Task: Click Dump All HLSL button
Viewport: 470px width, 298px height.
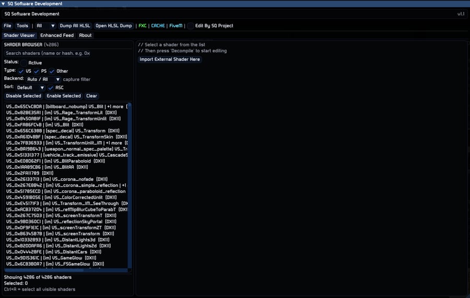Action: pos(75,26)
